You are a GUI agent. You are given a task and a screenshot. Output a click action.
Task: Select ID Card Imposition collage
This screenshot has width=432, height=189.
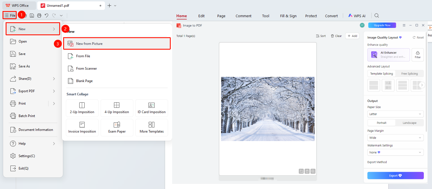[x=152, y=108]
